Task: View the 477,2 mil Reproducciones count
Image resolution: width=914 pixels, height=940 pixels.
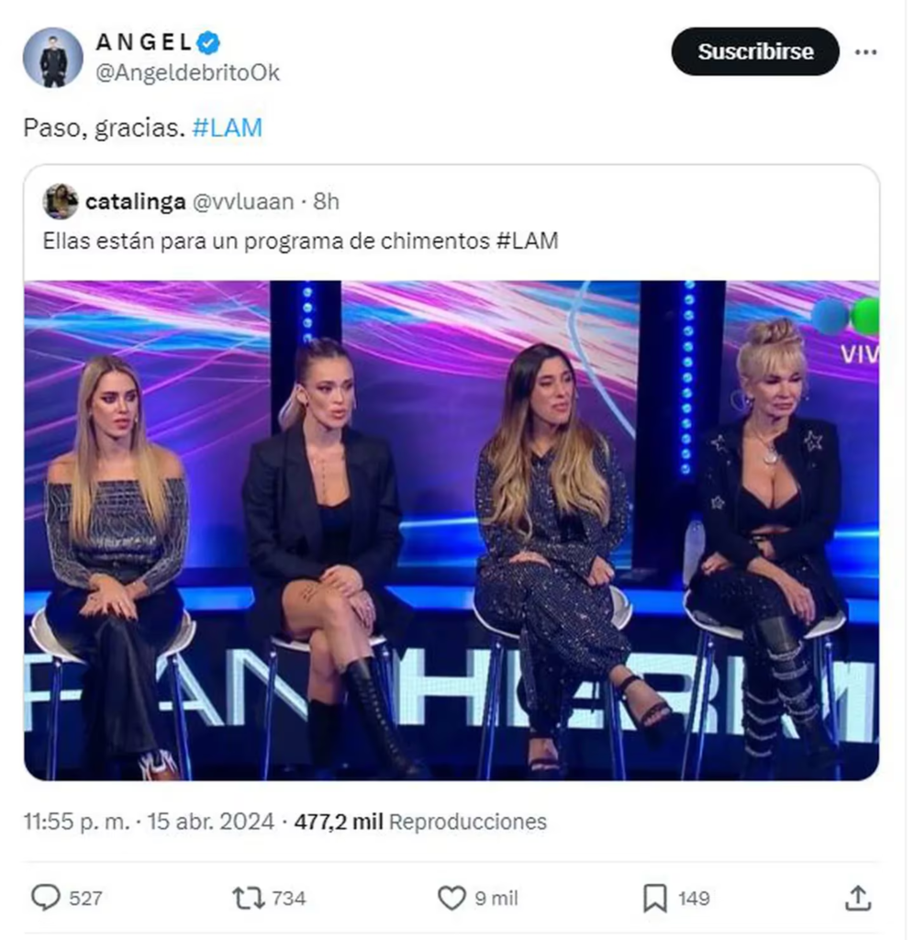Action: point(420,822)
